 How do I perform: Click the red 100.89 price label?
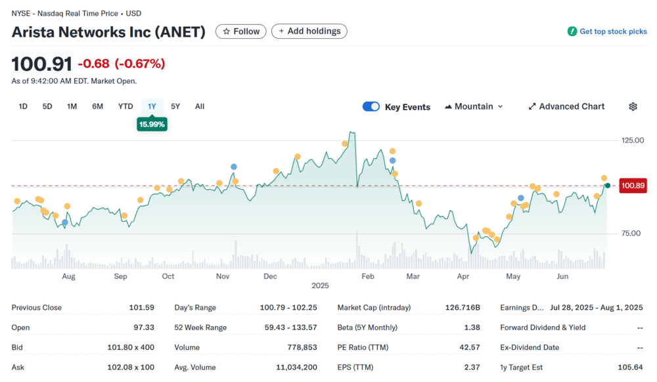(633, 186)
